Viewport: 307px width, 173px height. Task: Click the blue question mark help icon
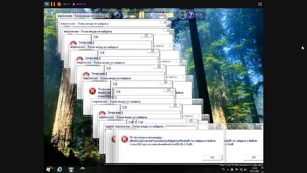point(191,15)
